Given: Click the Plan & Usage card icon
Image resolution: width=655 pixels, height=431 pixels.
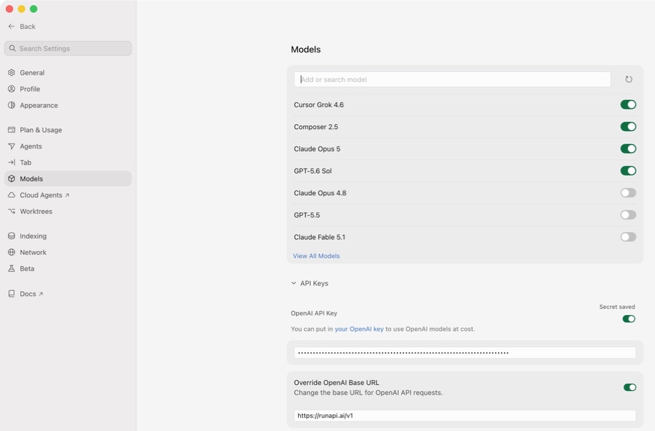Looking at the screenshot, I should point(12,130).
